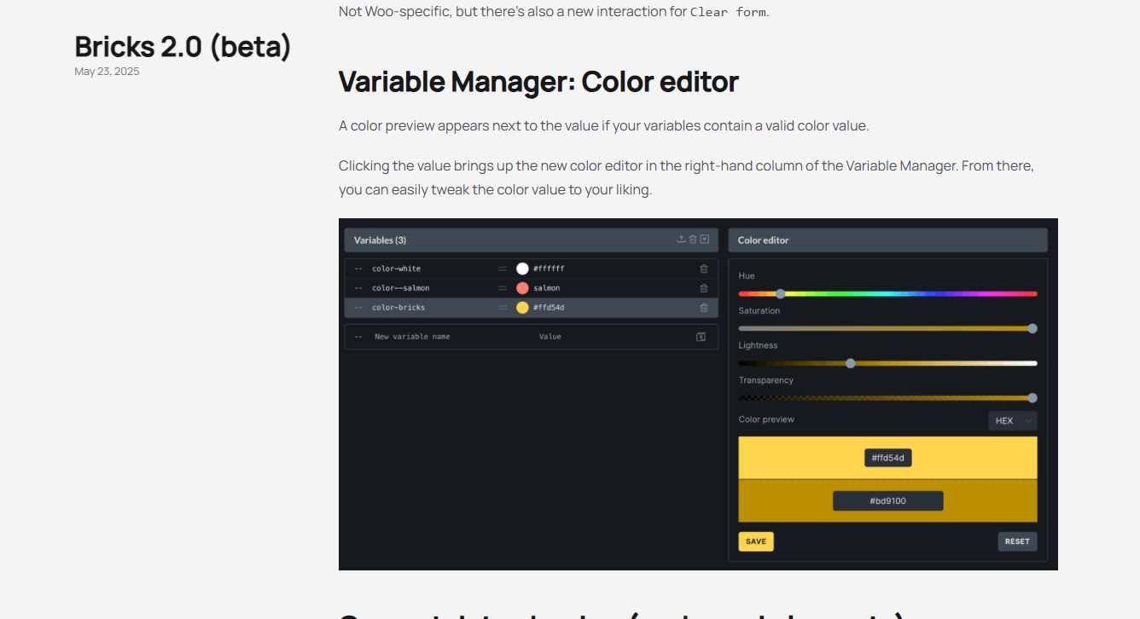The image size is (1140, 619).
Task: Click the May 23, 2025 date
Action: (107, 72)
